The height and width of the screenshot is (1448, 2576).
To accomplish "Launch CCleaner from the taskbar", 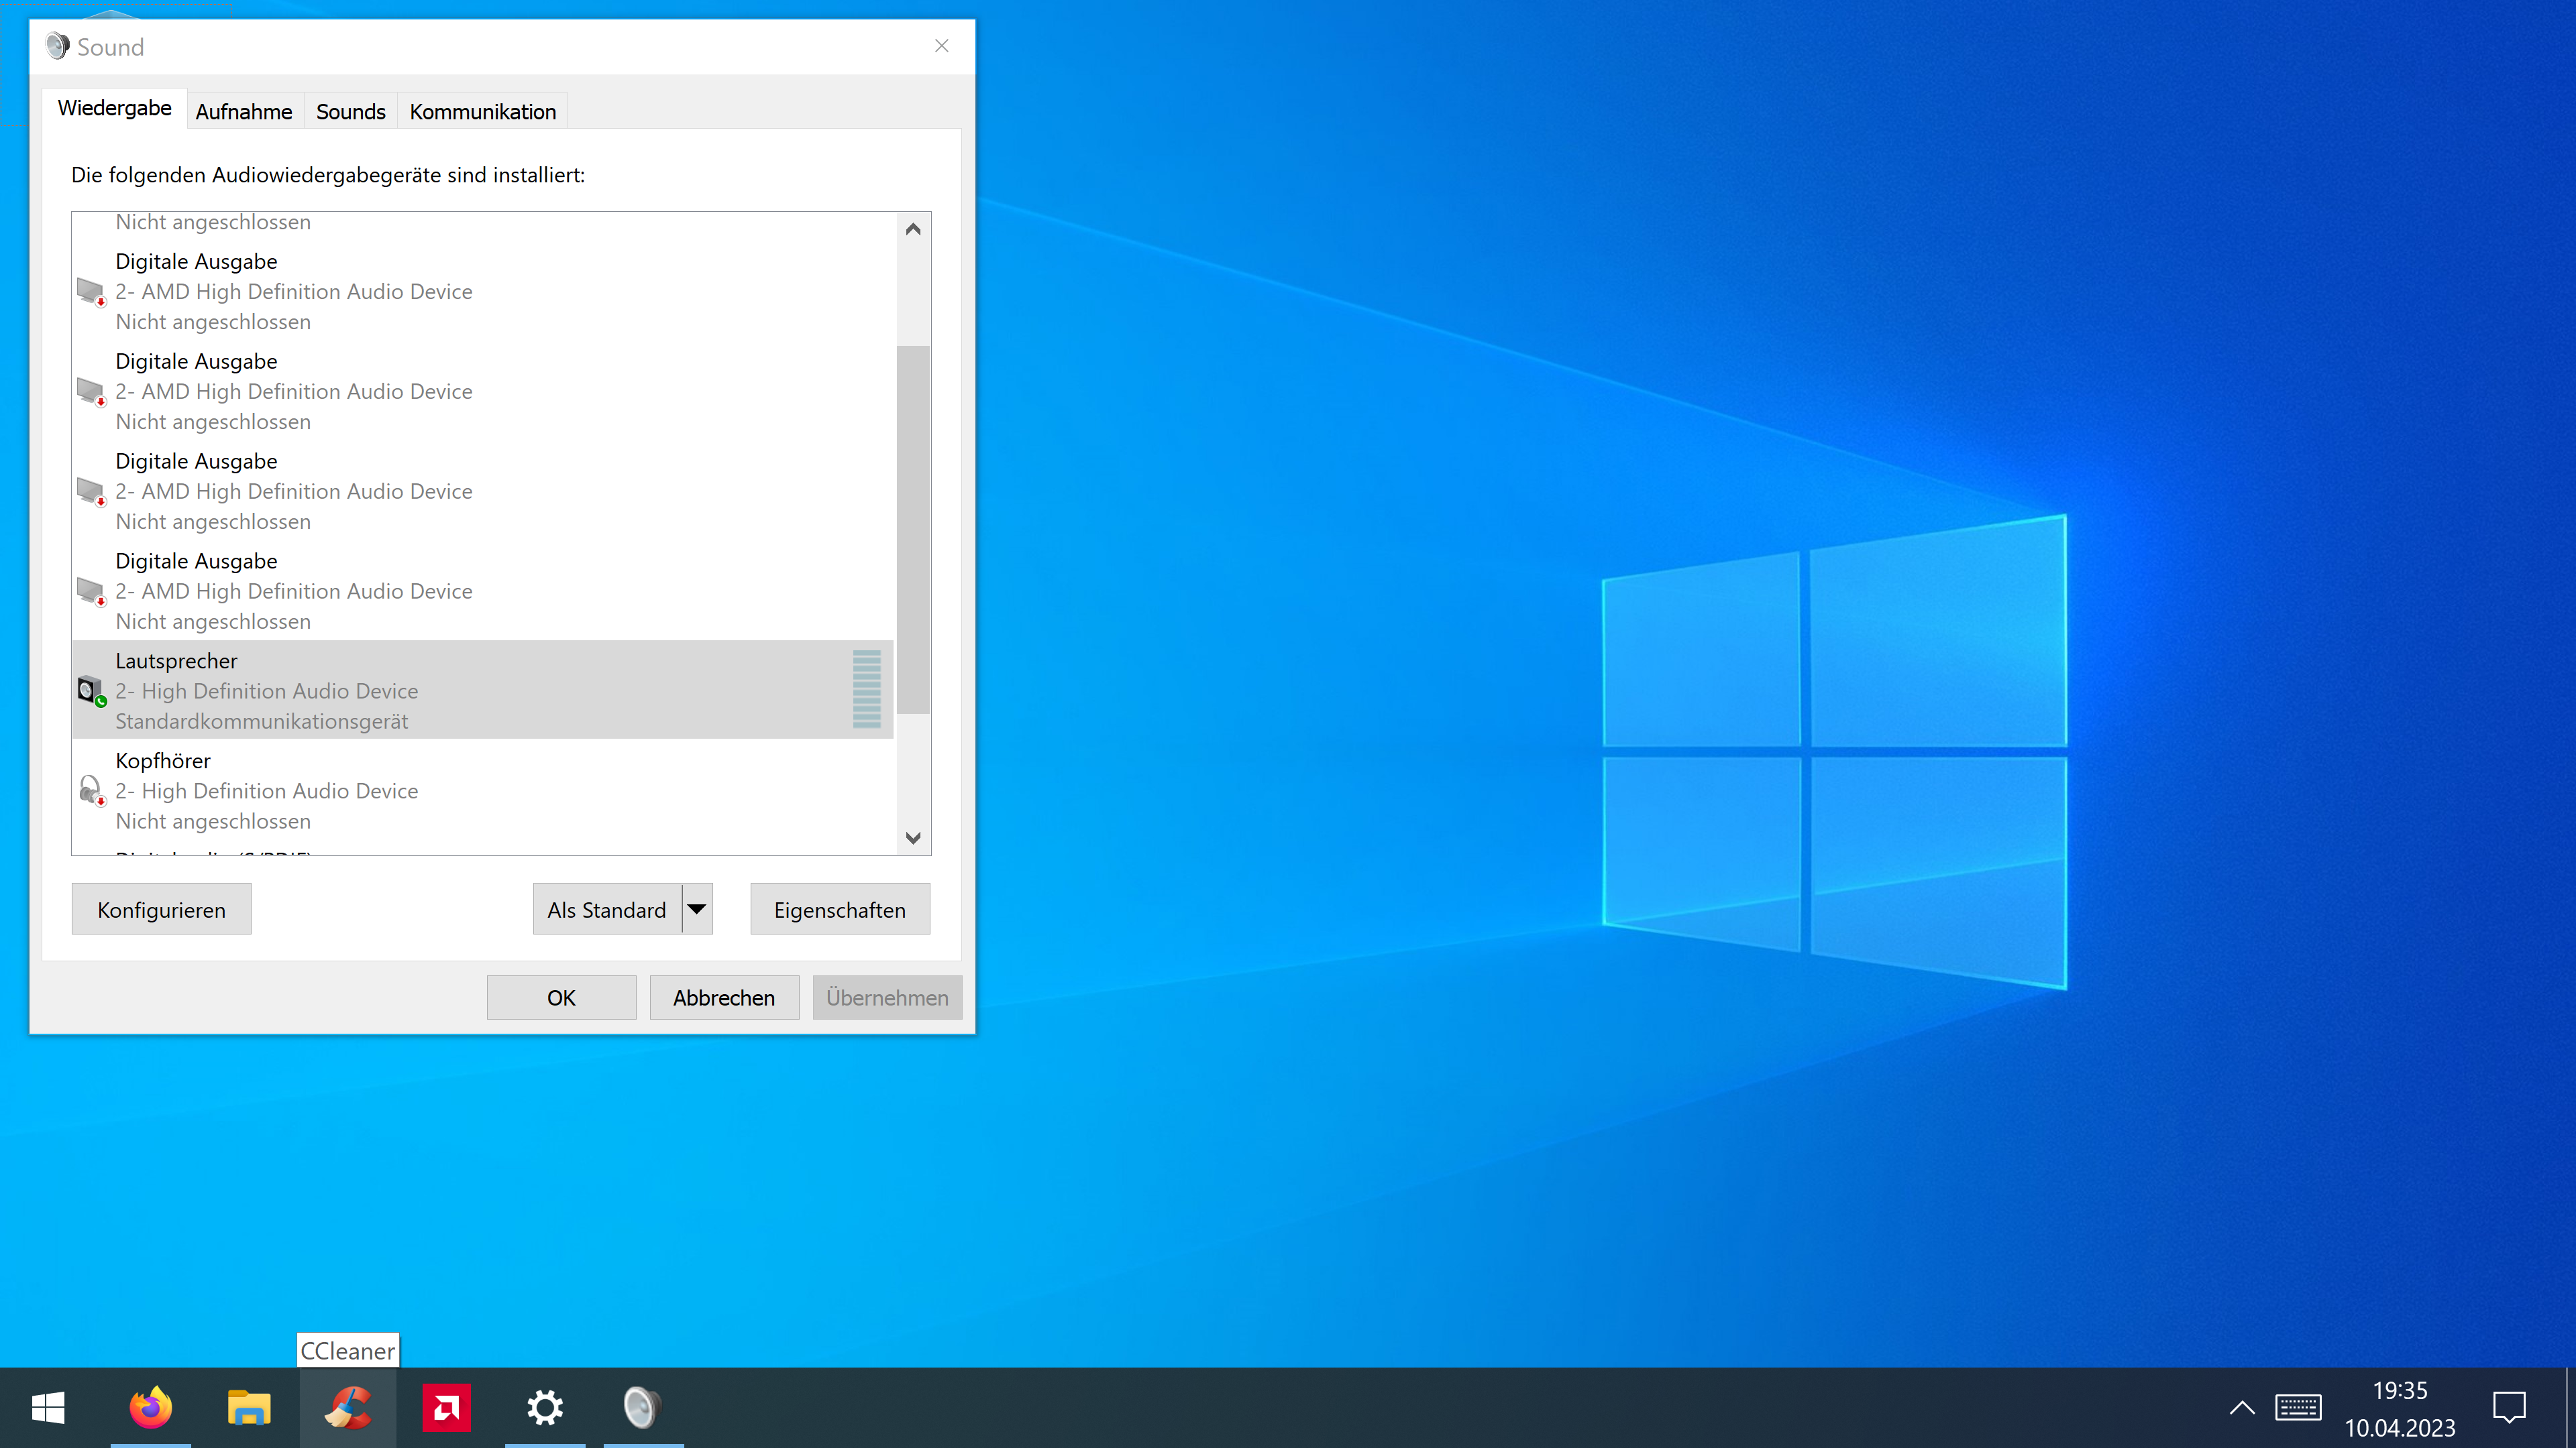I will click(x=348, y=1408).
